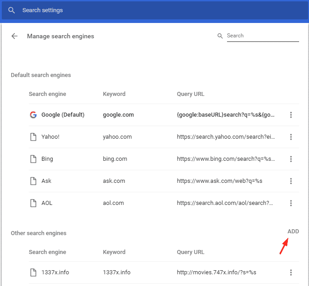Open the three-dot menu for Yahoo!
Viewport: 309px width, 286px height.
click(291, 137)
